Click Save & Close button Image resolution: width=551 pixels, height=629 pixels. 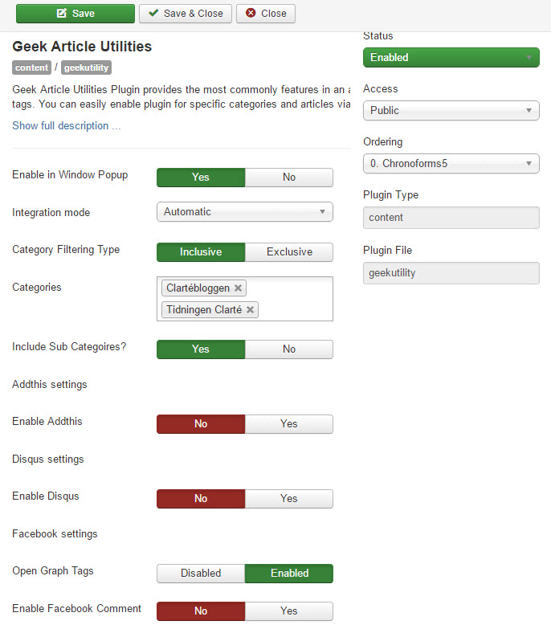pyautogui.click(x=186, y=14)
